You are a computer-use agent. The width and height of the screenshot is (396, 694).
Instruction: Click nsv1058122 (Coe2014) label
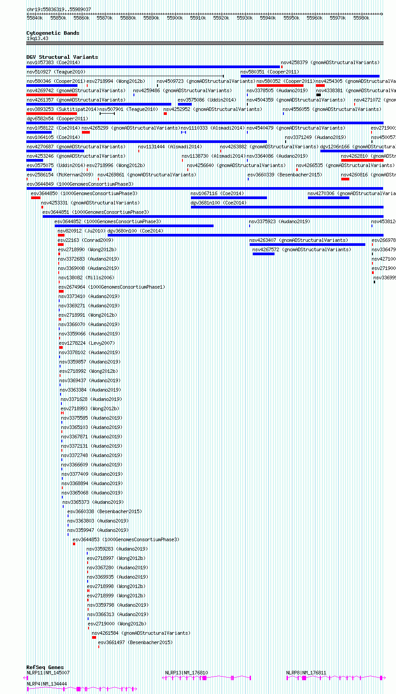[x=53, y=128]
